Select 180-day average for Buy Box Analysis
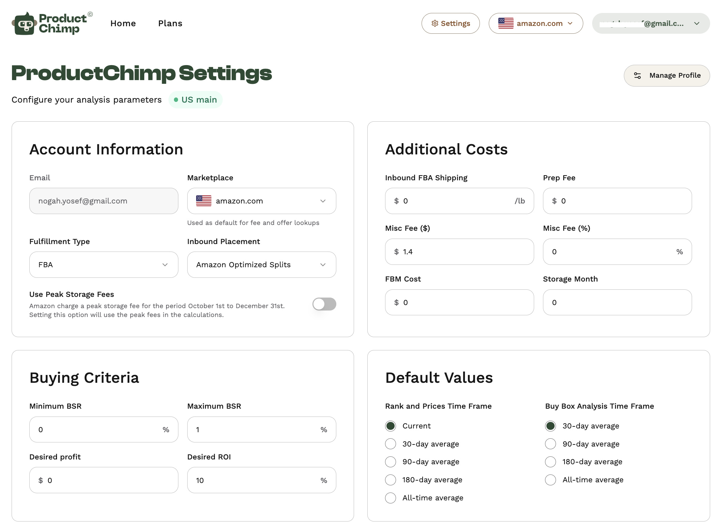Image resolution: width=719 pixels, height=529 pixels. point(551,462)
